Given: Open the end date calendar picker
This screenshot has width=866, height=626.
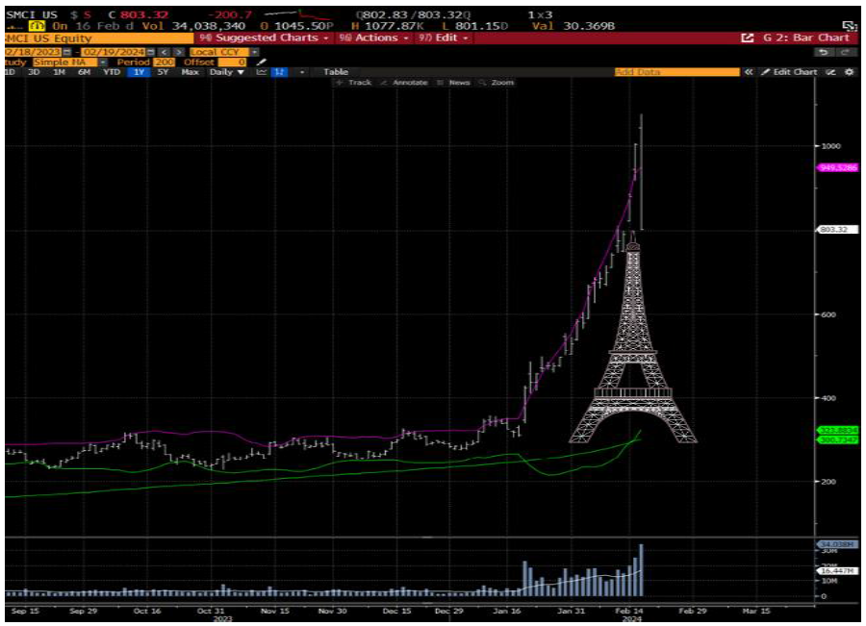Looking at the screenshot, I should (x=151, y=51).
